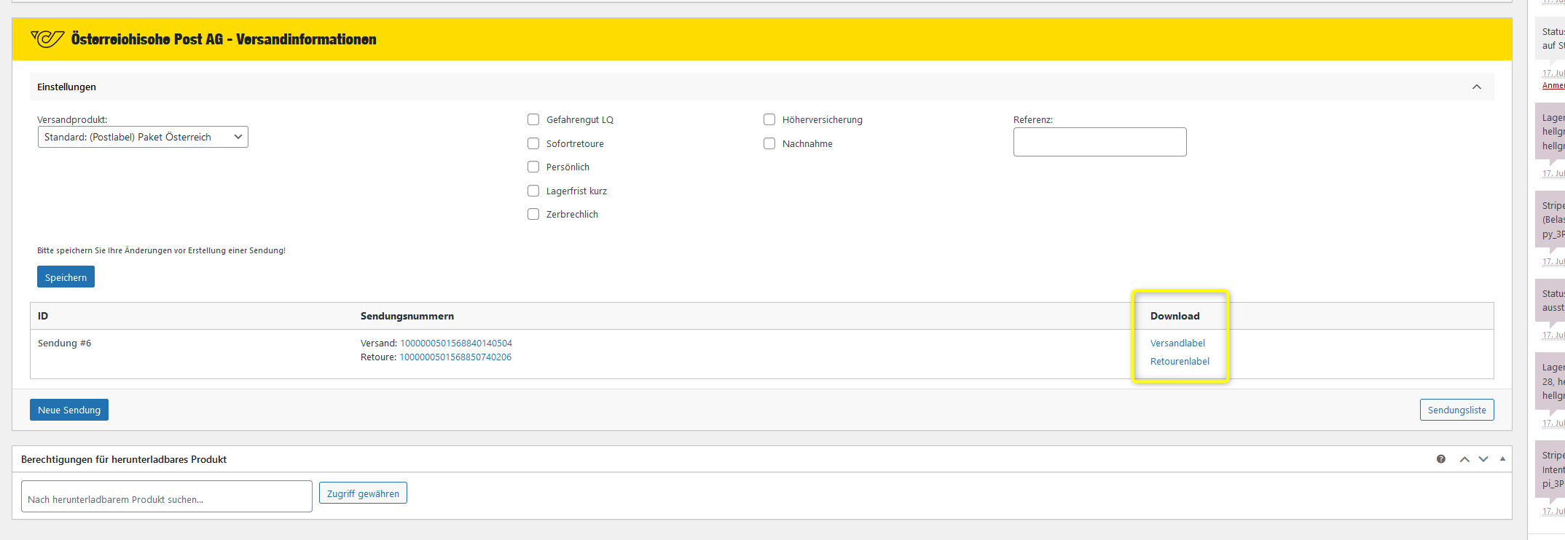The width and height of the screenshot is (1565, 540).
Task: Click the help icon in Berechtigungen panel
Action: coord(1440,458)
